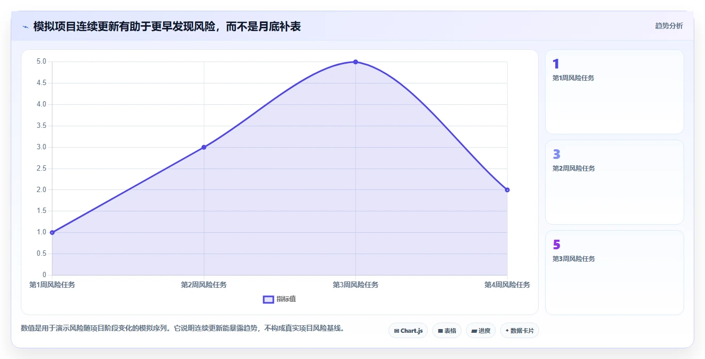
Task: Click the 第4周风险任务 data point at value 2
Action: coord(507,190)
